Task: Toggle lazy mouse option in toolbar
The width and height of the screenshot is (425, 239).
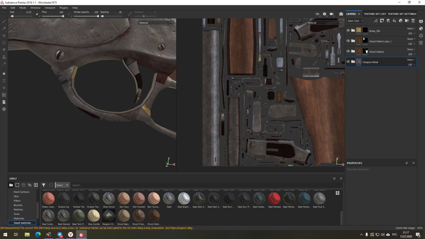Action: [130, 14]
